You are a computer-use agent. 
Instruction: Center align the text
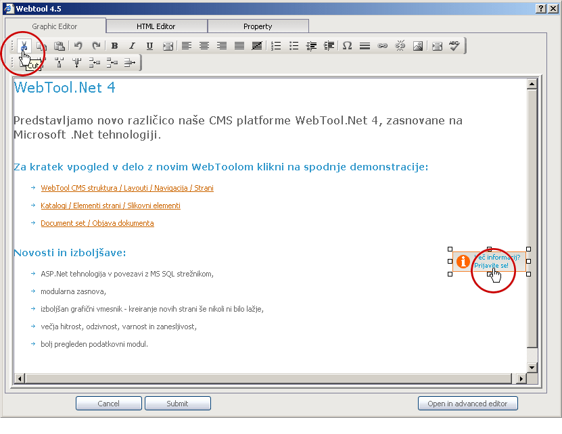coord(204,46)
